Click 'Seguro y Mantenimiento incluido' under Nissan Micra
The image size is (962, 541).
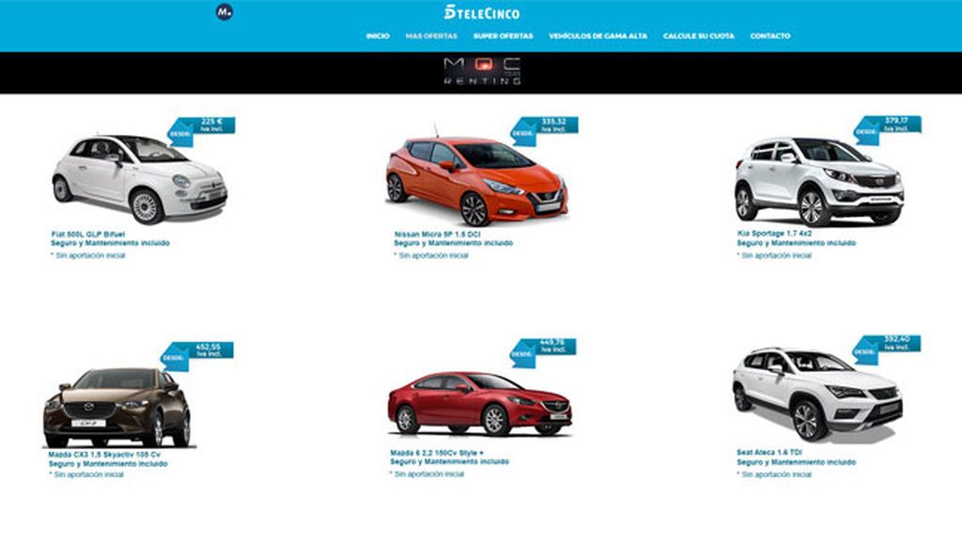(454, 243)
